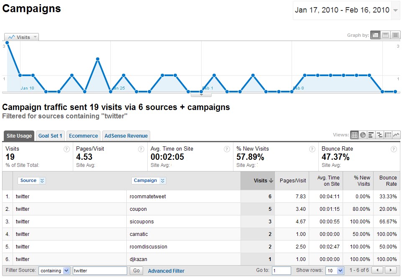
Task: Click twitter source in row 6
Action: click(23, 259)
